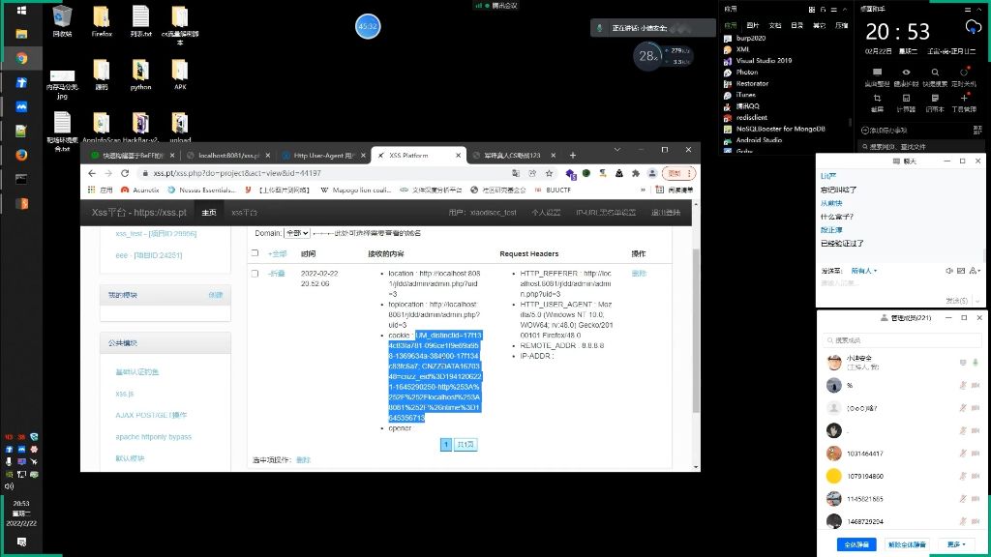This screenshot has width=991, height=557.
Task: Open the BUUCTF bookmark
Action: [553, 191]
